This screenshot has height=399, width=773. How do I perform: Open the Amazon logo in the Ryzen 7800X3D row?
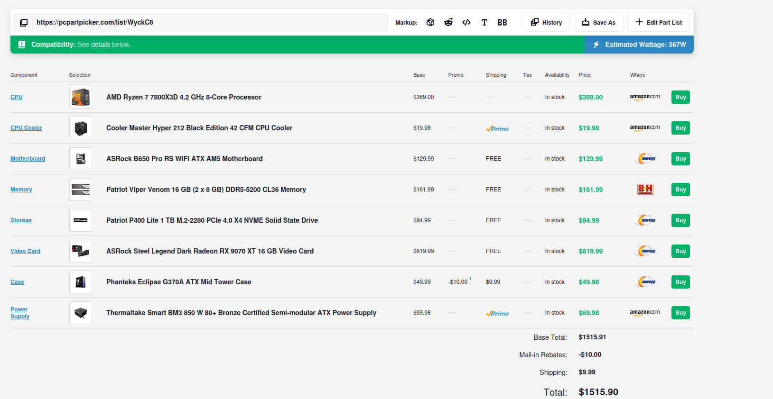(645, 97)
